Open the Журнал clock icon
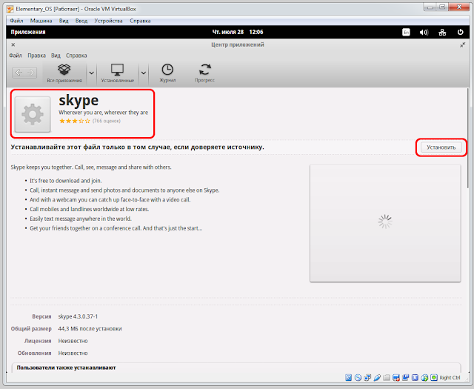The image size is (474, 389). pyautogui.click(x=167, y=70)
